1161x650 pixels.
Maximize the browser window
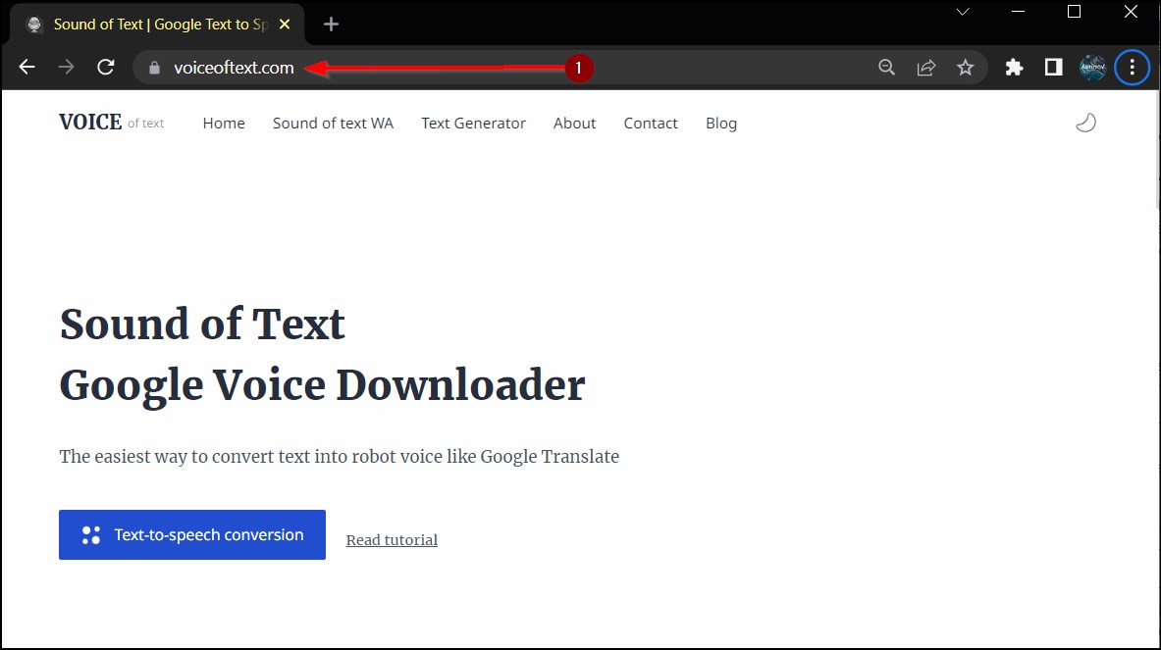(1075, 12)
